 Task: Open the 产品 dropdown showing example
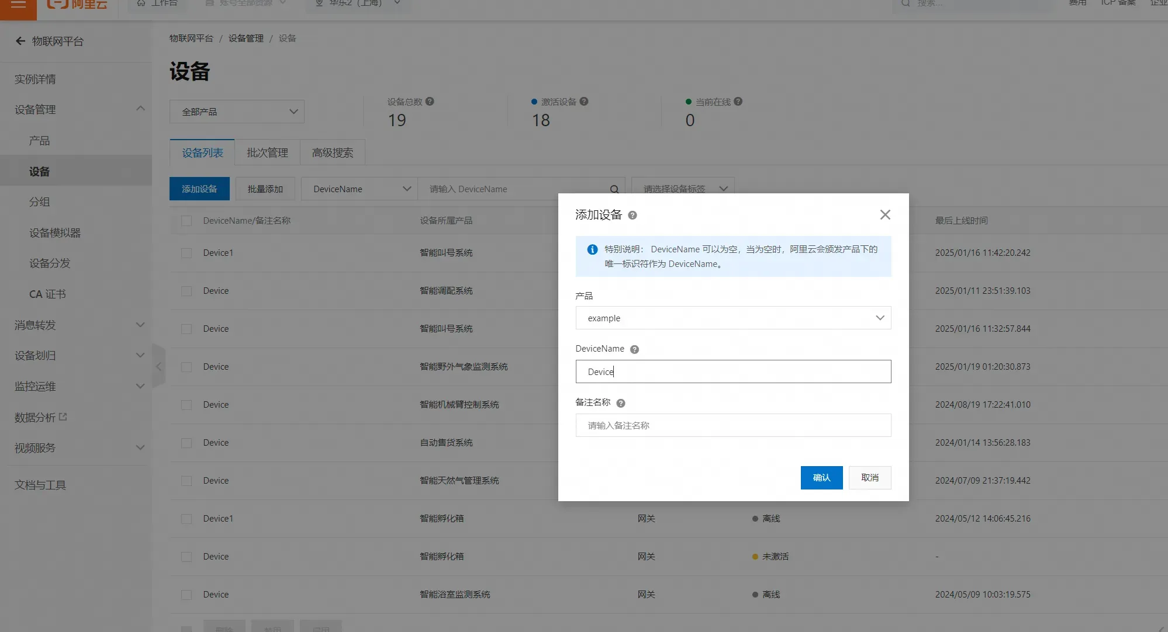[733, 318]
